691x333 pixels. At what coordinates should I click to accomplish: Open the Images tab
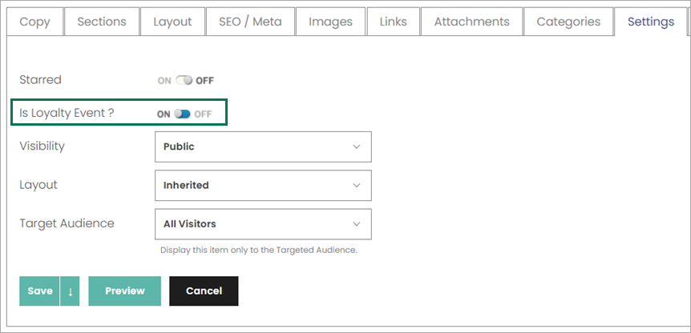[330, 22]
